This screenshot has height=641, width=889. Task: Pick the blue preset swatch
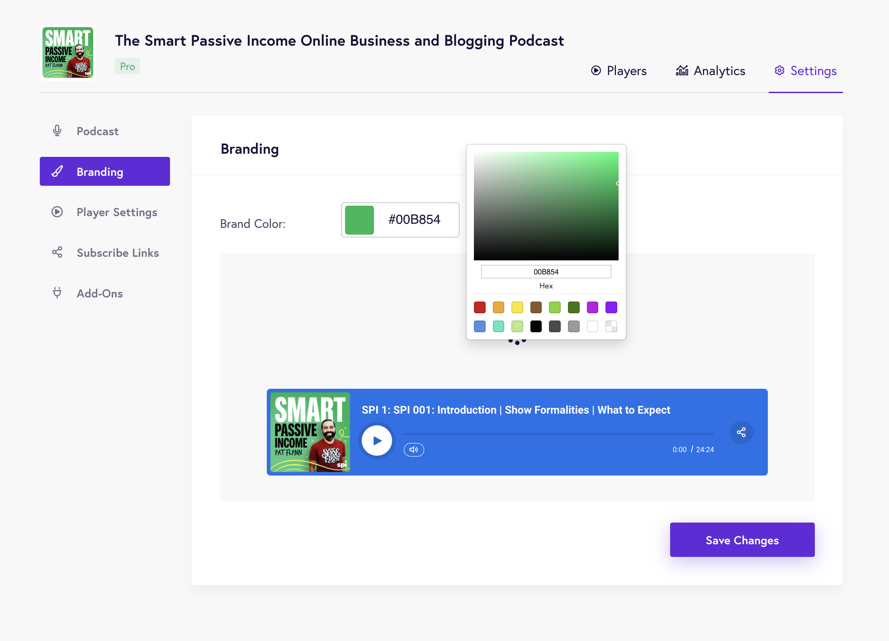(480, 326)
